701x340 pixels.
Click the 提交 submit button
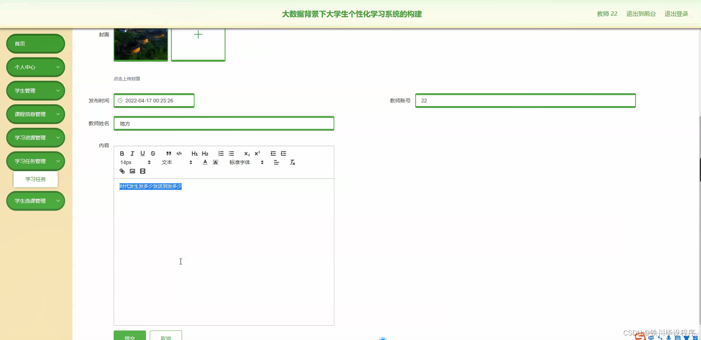(130, 336)
